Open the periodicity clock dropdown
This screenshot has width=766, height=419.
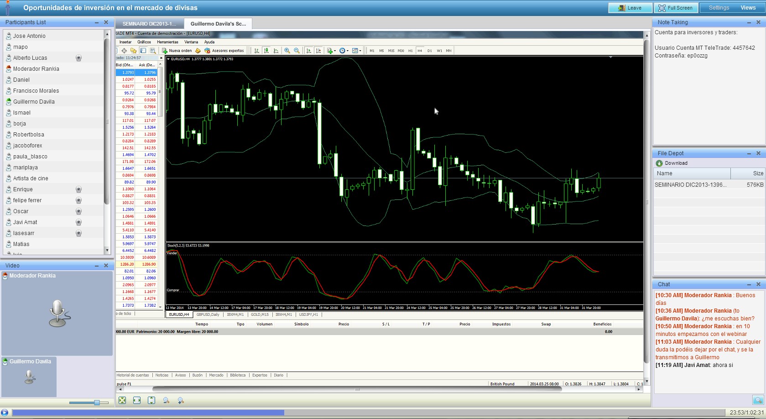344,51
